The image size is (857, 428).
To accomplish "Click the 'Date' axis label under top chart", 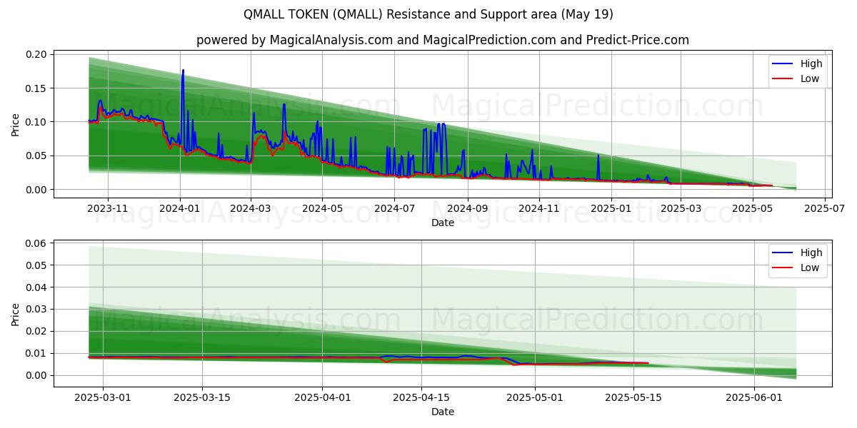I will pos(443,223).
